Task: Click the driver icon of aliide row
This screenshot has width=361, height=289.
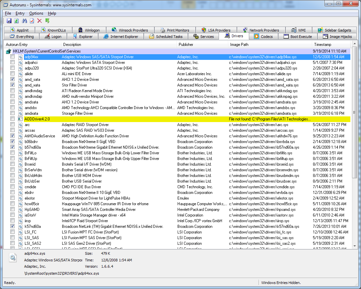Action: 21,74
